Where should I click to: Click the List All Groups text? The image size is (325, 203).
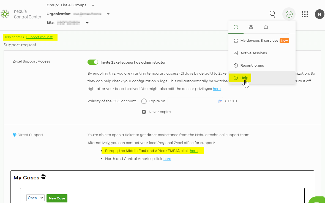pyautogui.click(x=73, y=5)
